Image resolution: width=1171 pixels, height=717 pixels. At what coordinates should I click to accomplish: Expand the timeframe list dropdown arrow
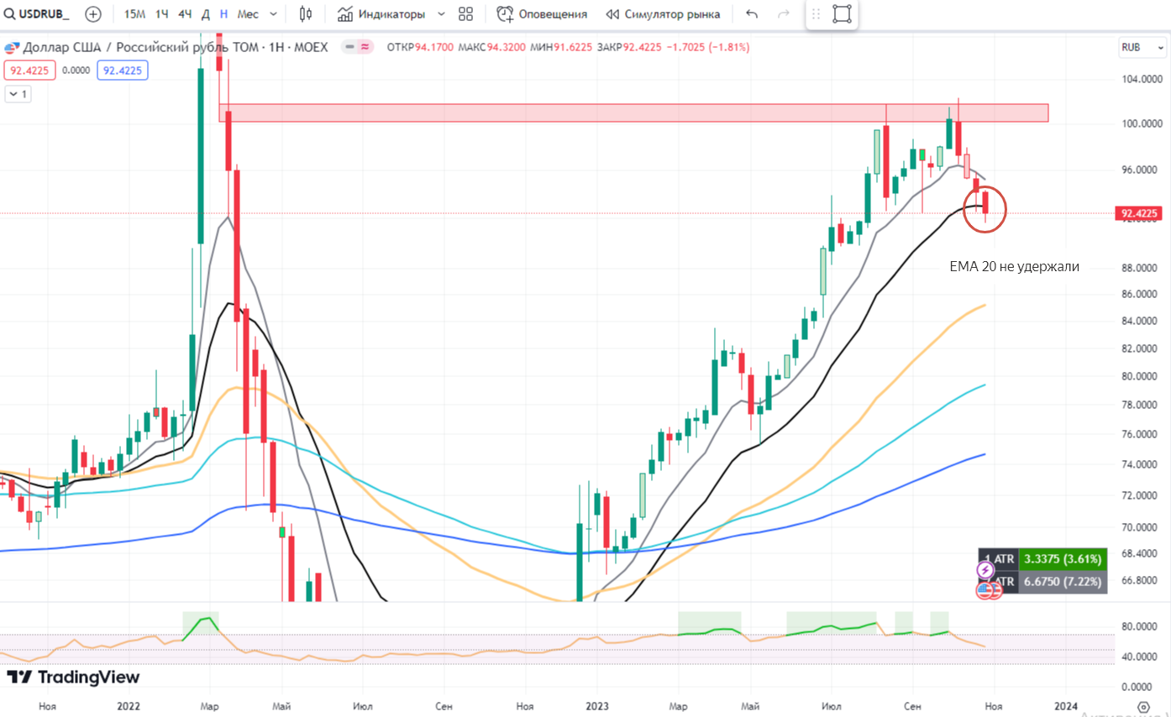274,14
